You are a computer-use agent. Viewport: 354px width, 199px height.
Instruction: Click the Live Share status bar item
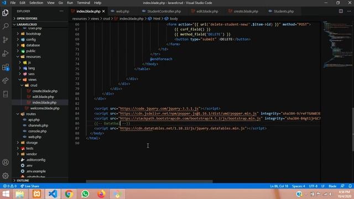pos(30,186)
